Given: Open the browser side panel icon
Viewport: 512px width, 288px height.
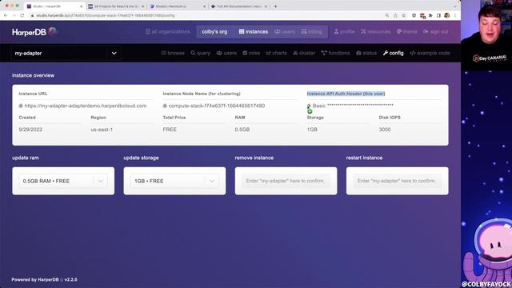Looking at the screenshot, I should pyautogui.click(x=438, y=15).
